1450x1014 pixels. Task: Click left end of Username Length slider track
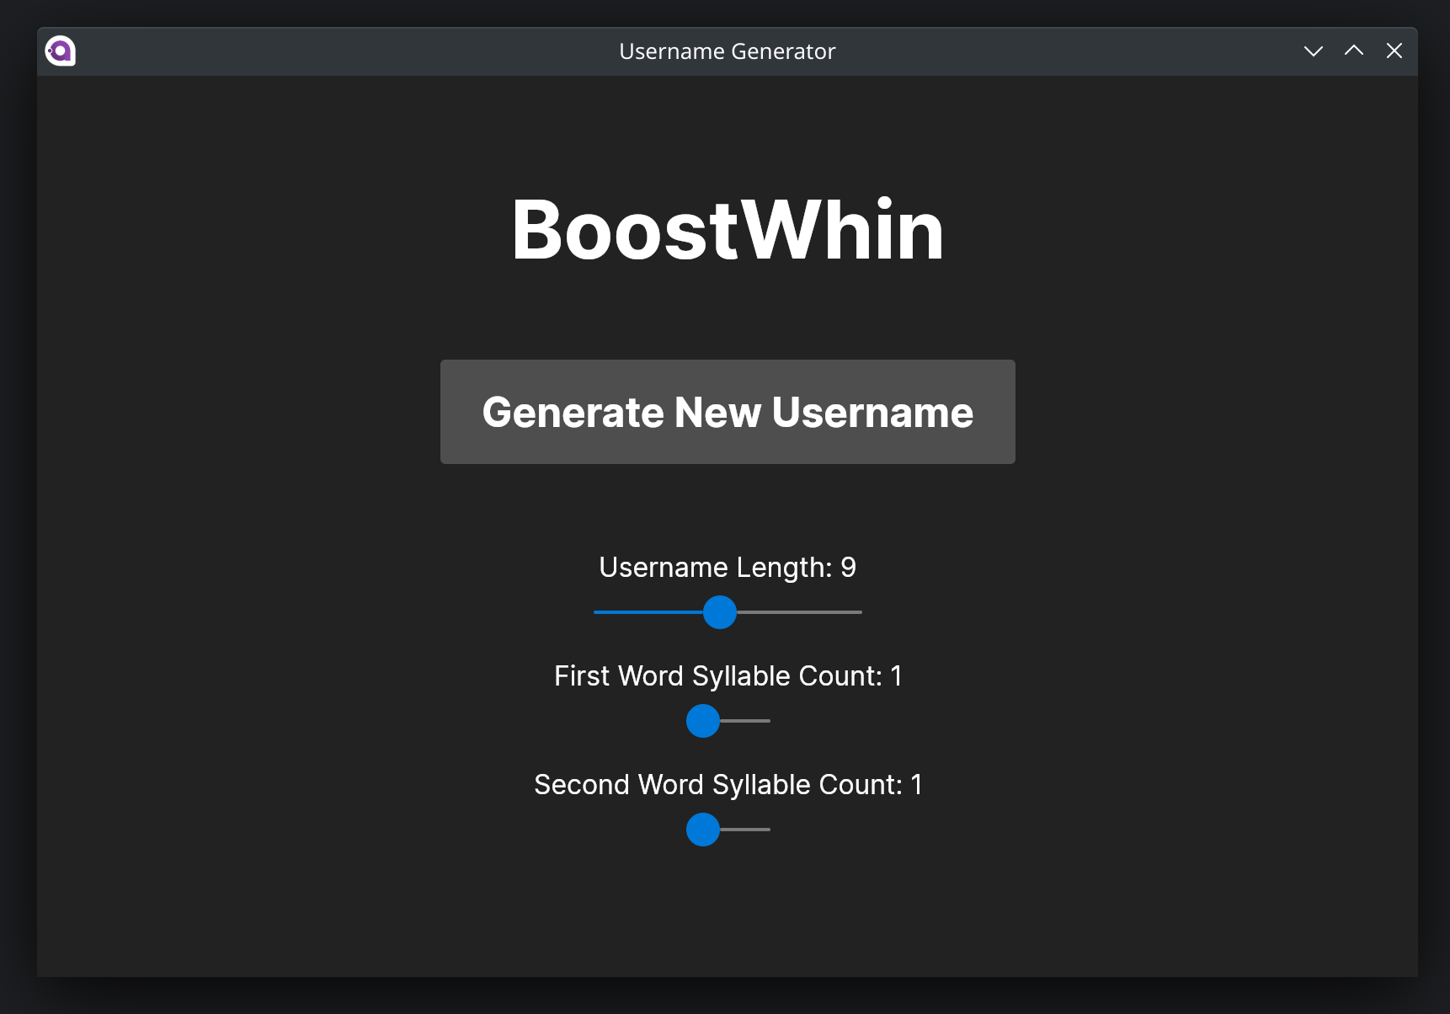(597, 612)
